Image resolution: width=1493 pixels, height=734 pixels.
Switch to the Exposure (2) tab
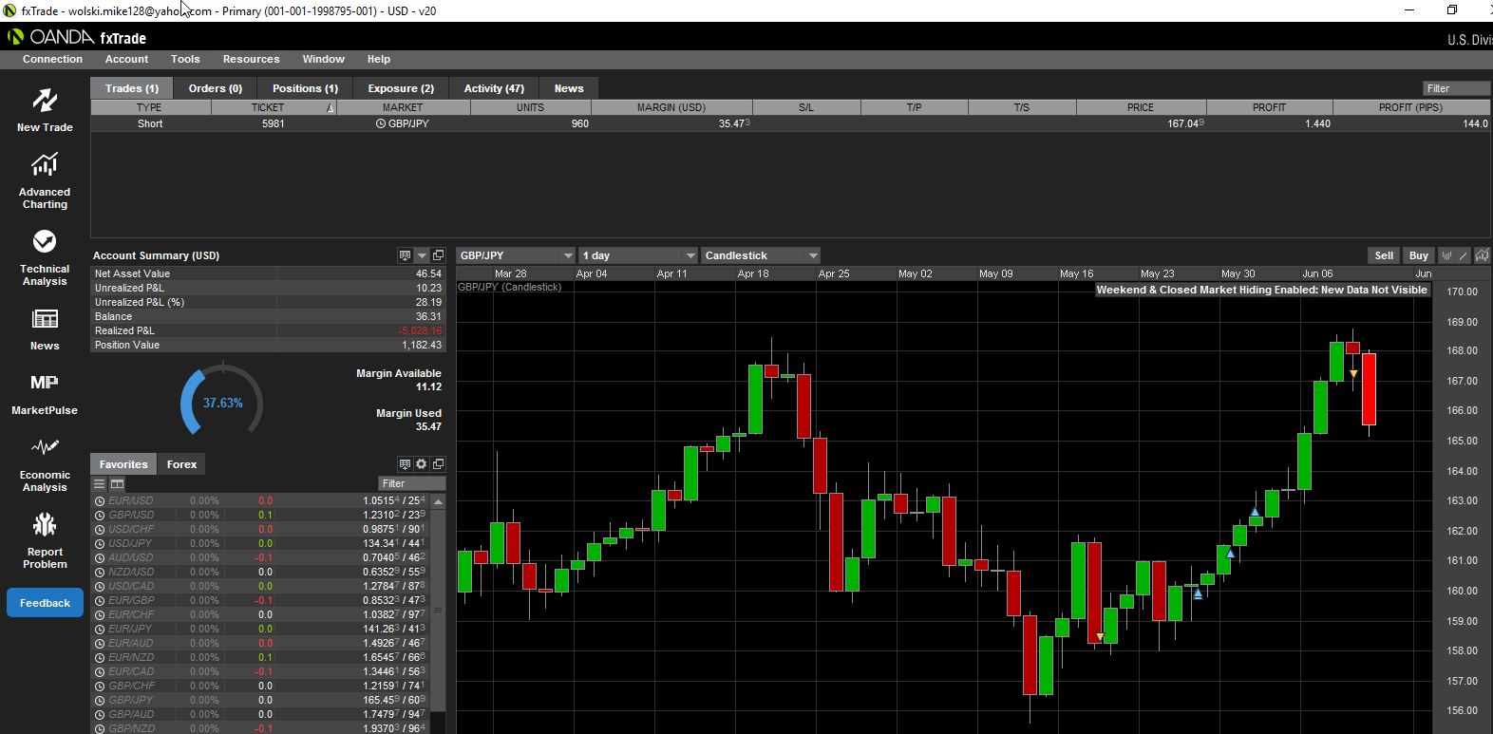pyautogui.click(x=401, y=88)
